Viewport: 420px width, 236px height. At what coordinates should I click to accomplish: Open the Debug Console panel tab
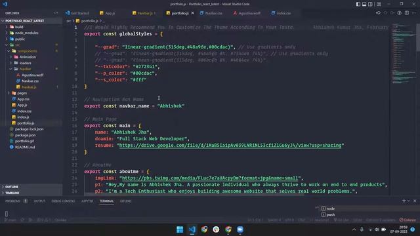pyautogui.click(x=63, y=201)
